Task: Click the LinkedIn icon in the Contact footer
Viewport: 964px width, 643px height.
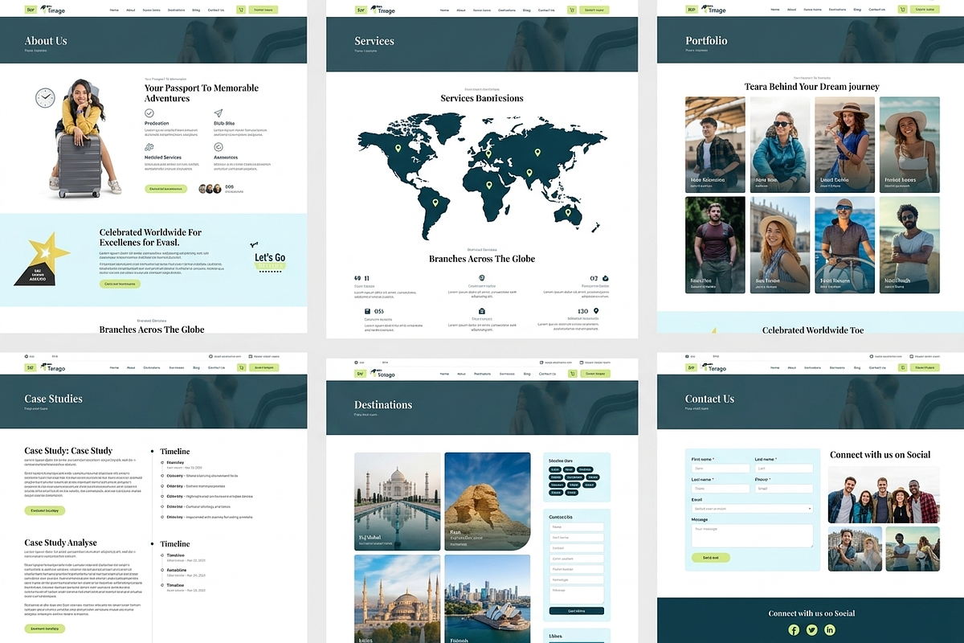Action: click(830, 629)
